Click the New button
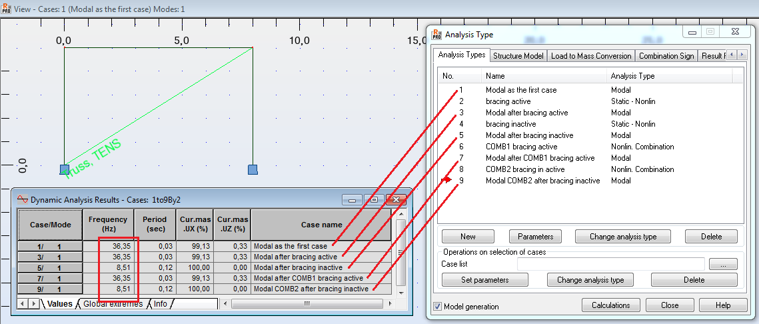 pos(468,237)
